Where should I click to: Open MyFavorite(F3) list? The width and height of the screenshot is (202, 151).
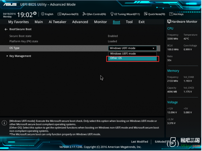(x=68, y=14)
